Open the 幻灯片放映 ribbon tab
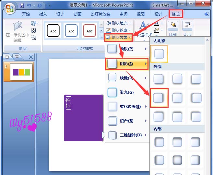The width and height of the screenshot is (213, 175). pyautogui.click(x=101, y=14)
